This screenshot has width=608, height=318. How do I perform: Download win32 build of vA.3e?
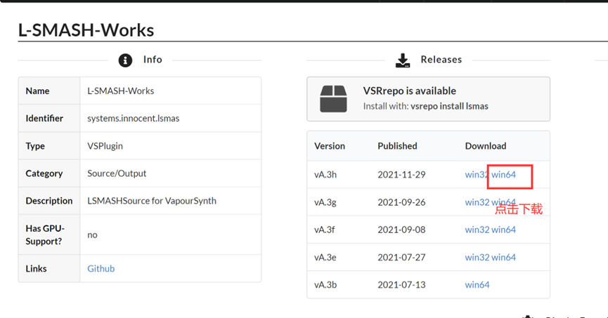[x=476, y=258]
